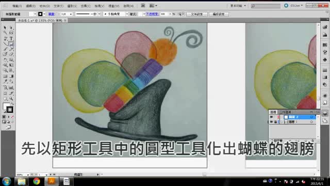Image resolution: width=330 pixels, height=186 pixels.
Task: Select the Pencil tool
Action: (x=11, y=49)
